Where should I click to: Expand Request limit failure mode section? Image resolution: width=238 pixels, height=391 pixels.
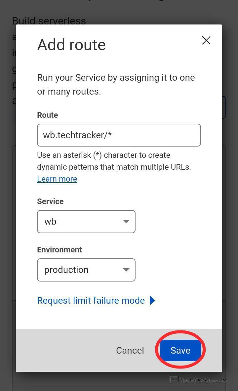tap(91, 300)
